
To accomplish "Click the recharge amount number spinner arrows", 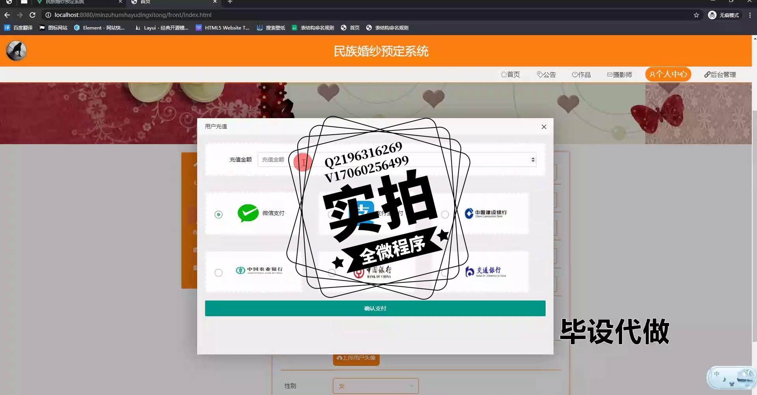I will 533,159.
